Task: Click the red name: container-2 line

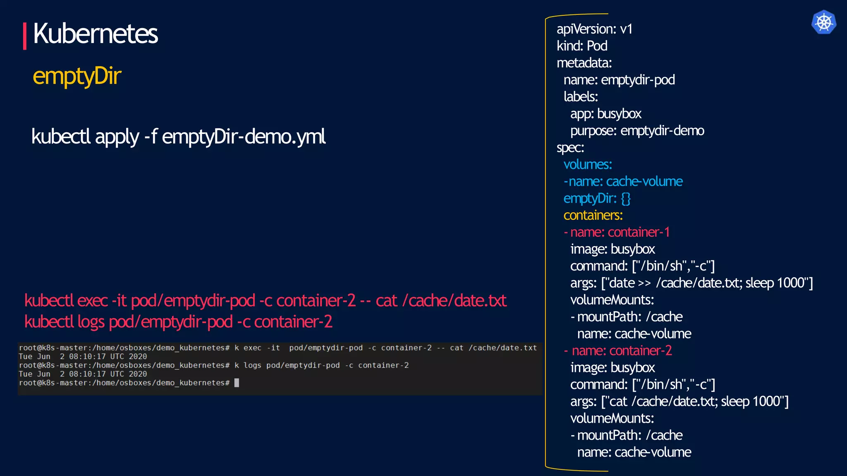Action: coord(618,351)
